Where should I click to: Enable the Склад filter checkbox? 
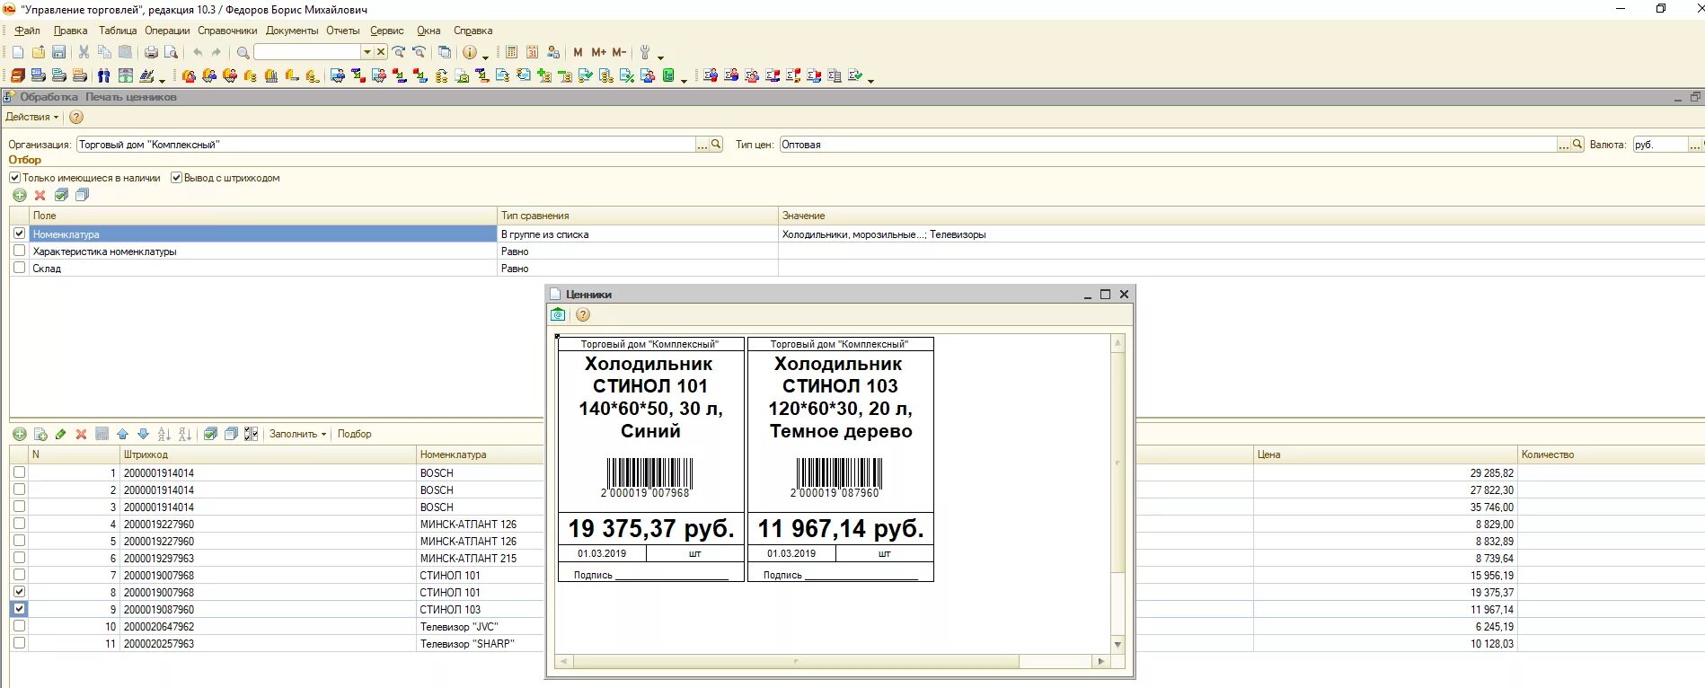pos(20,268)
